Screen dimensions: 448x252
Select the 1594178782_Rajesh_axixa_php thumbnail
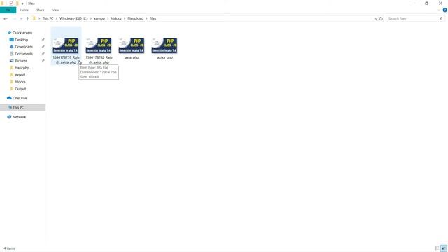99,45
